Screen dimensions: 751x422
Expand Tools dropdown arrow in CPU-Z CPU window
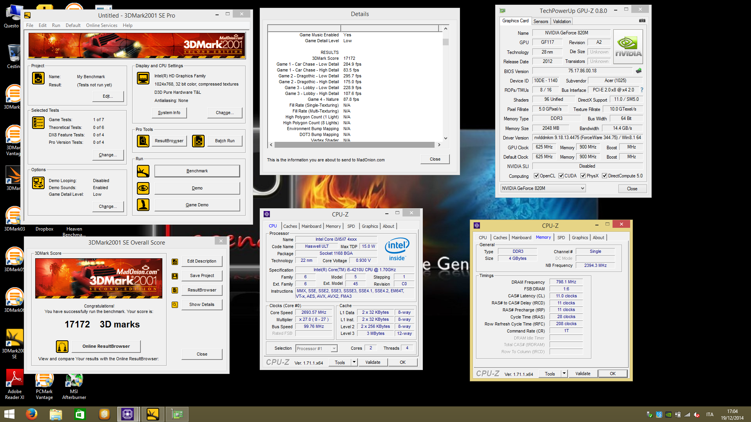354,362
